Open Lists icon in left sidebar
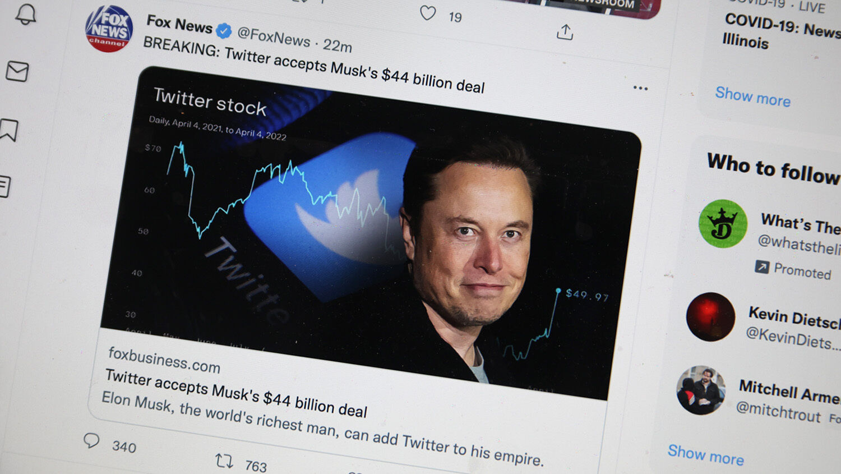Screen dimensions: 841x474 click(x=4, y=186)
